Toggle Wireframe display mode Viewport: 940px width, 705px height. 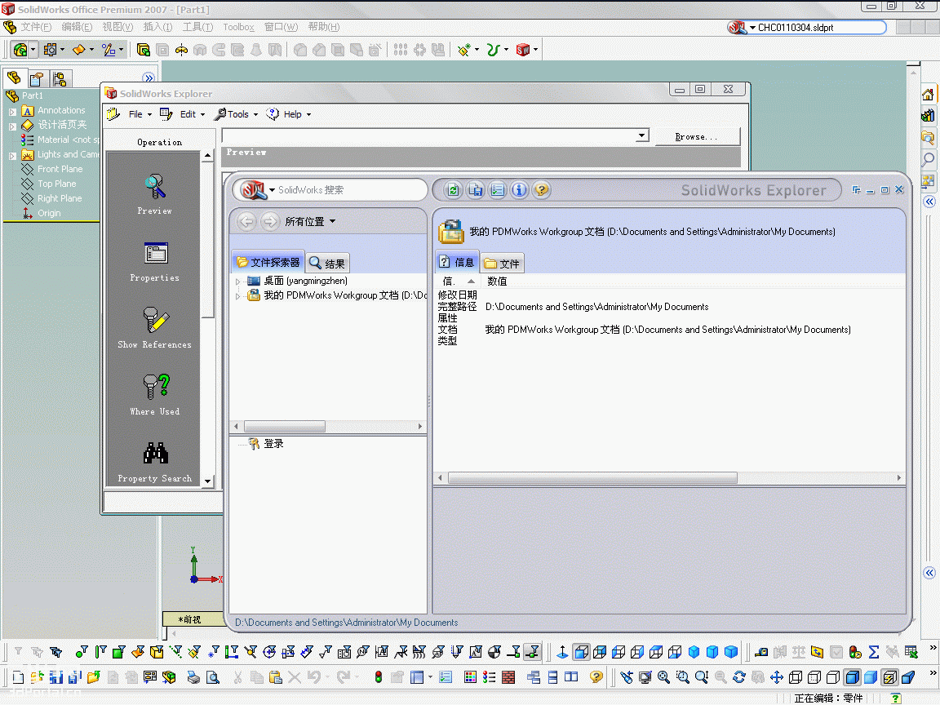796,677
